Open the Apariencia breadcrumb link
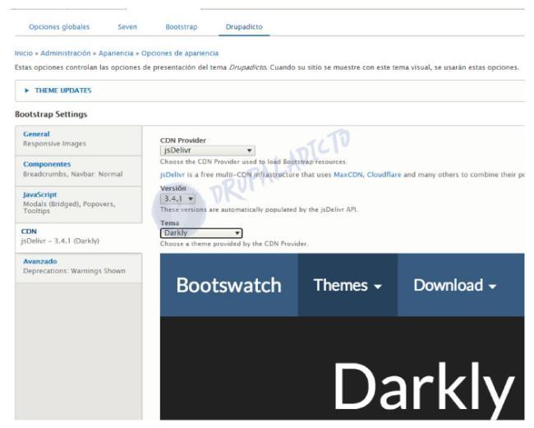This screenshot has height=428, width=534. tap(116, 53)
